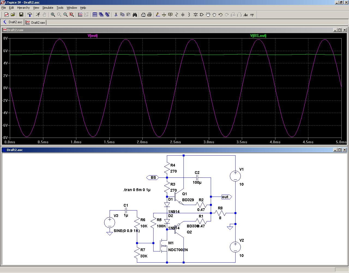Click the Undo arrow icon
Image resolution: width=349 pixels, height=273 pixels.
tap(221, 15)
